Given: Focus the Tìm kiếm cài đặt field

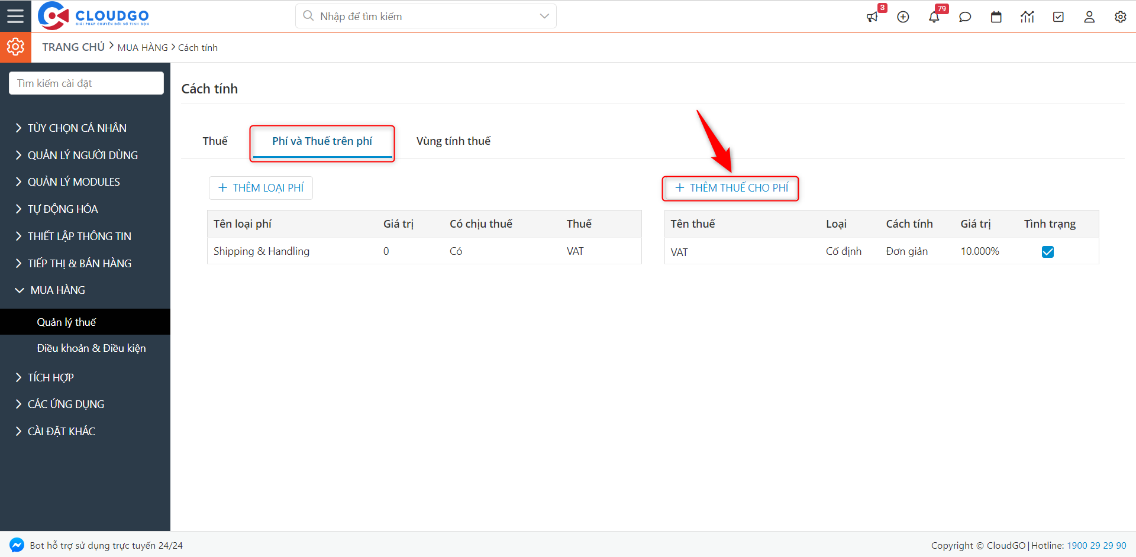Looking at the screenshot, I should coord(86,83).
